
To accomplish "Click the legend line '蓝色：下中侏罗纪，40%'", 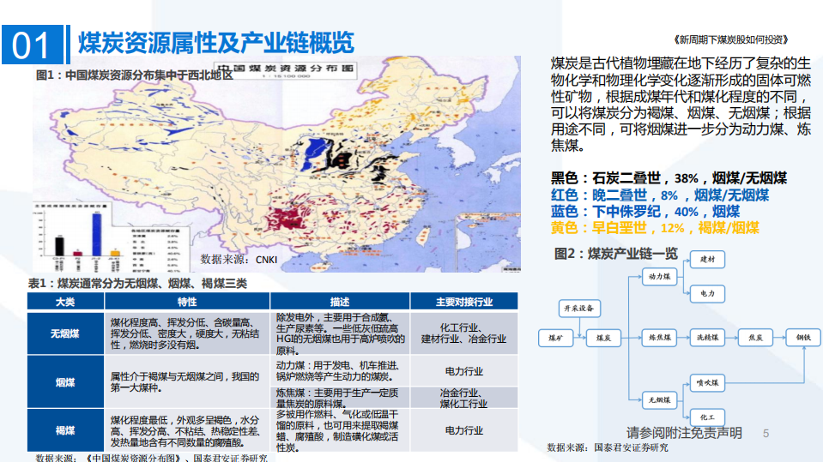I will click(645, 212).
